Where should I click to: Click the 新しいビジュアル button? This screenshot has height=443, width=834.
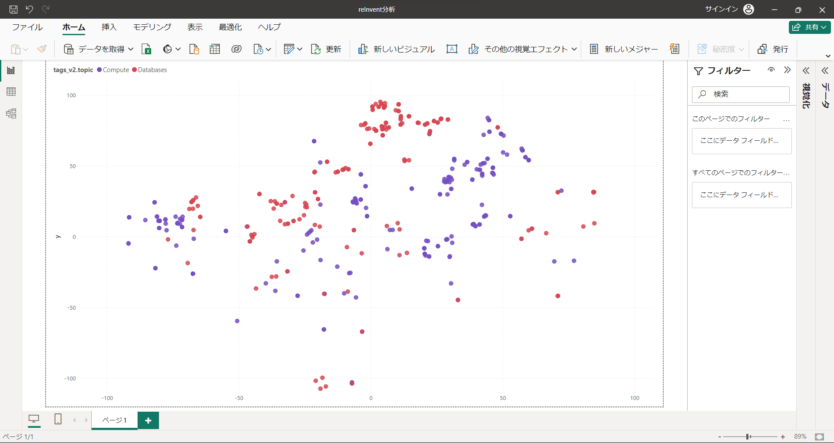[396, 49]
